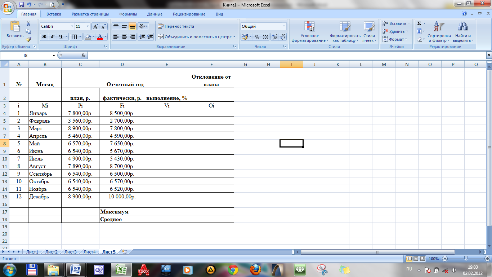Click the Format Painter brush icon
Viewport: 492px width, 277px height.
(28, 39)
